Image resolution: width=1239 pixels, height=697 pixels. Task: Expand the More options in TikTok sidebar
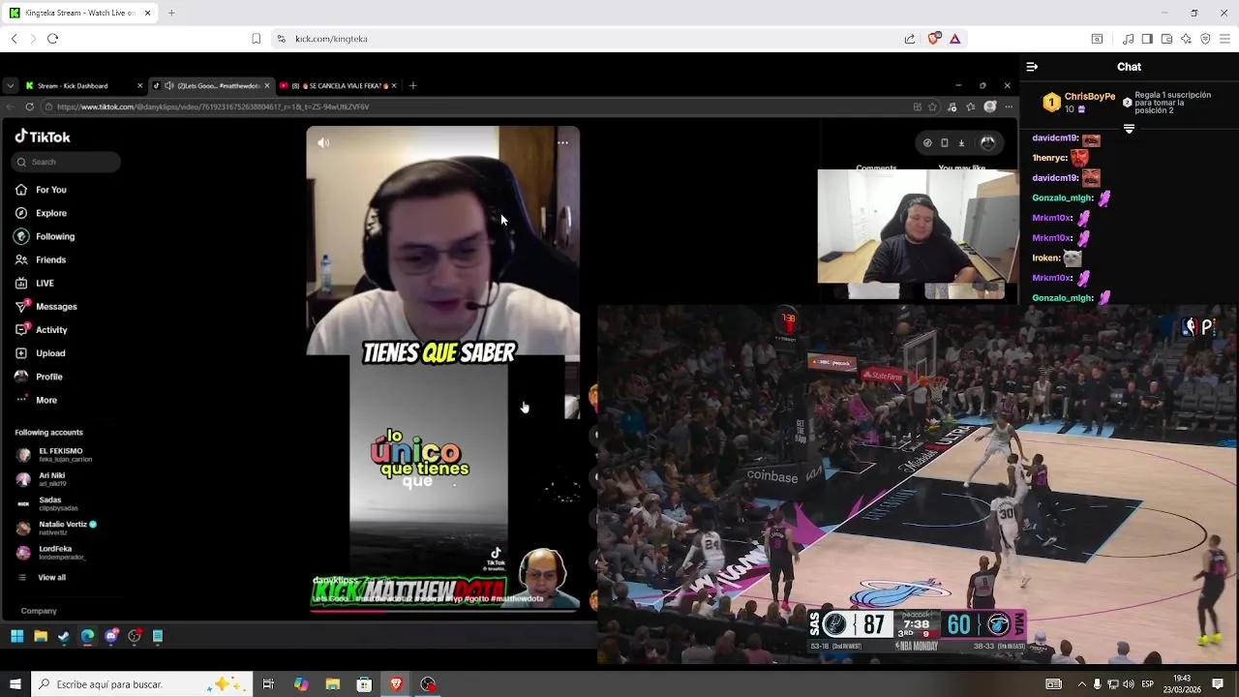tap(36, 400)
